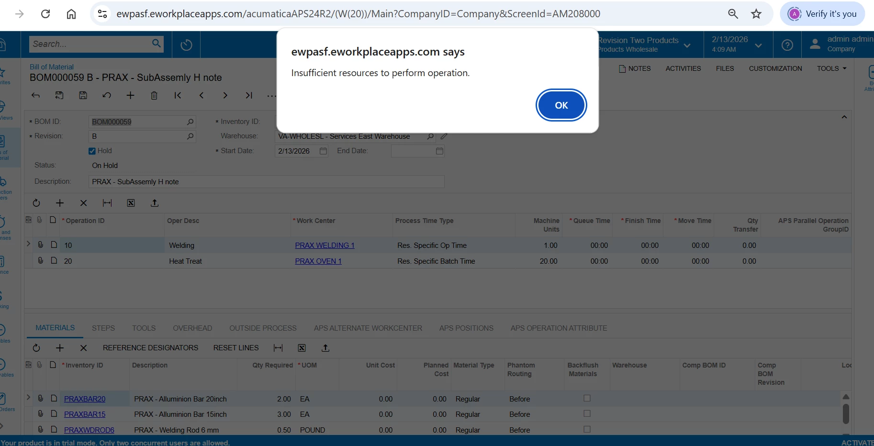Open the FILES menu item
The image size is (874, 446).
tap(725, 68)
